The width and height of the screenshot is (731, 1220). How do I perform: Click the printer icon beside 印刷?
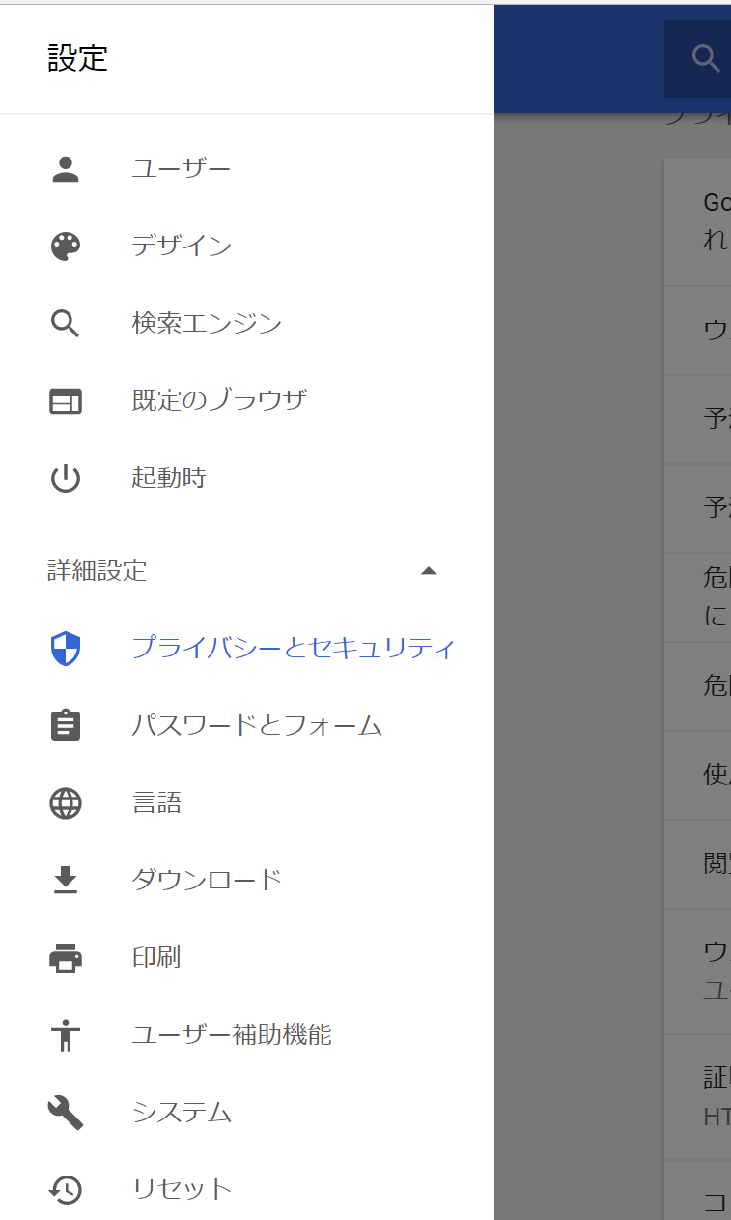point(66,958)
